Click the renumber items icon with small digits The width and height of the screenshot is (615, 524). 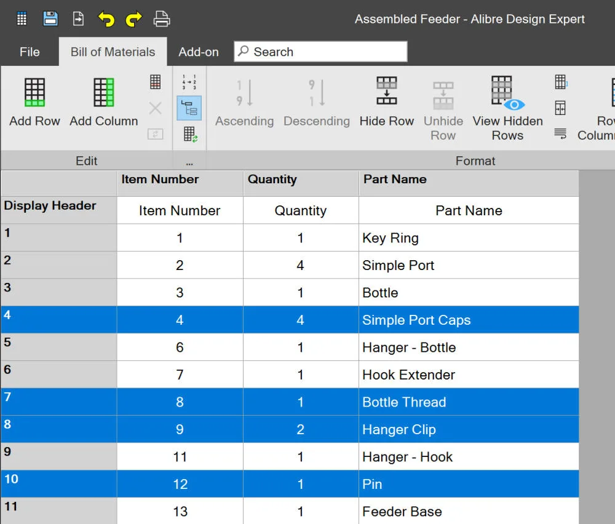pyautogui.click(x=189, y=82)
